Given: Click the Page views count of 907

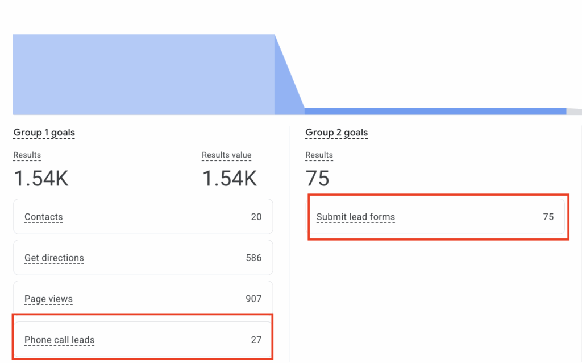Looking at the screenshot, I should pyautogui.click(x=253, y=299).
